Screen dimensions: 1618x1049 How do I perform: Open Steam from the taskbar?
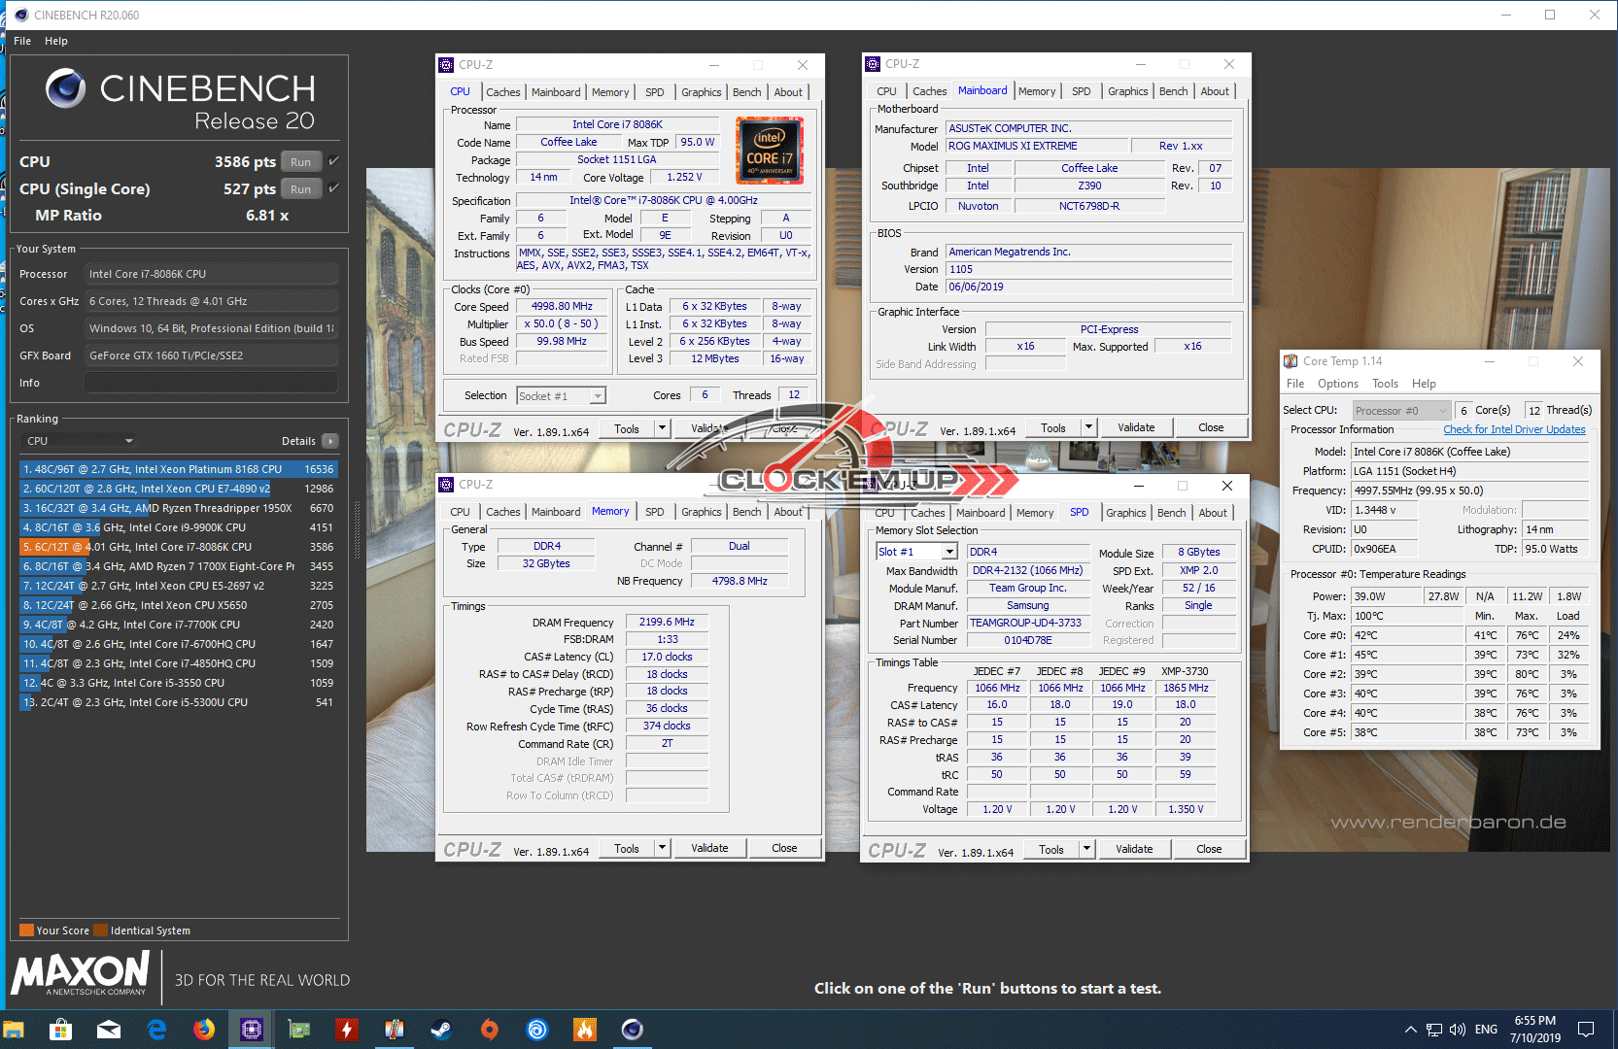(x=441, y=1030)
